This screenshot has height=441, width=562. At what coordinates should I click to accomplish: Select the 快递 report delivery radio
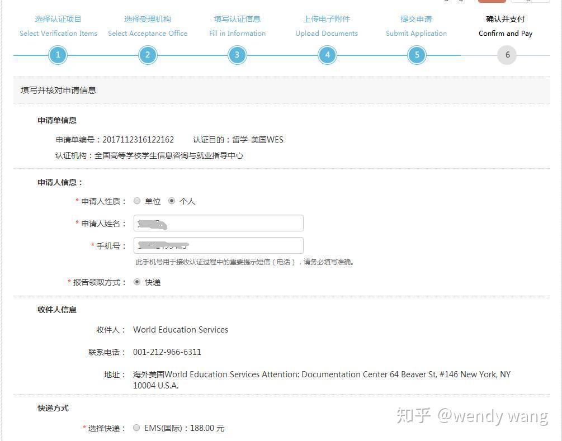point(137,282)
